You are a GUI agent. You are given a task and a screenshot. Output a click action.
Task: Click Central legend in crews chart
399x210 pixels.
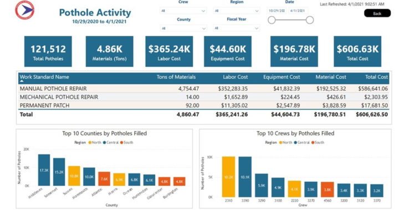(x=301, y=143)
